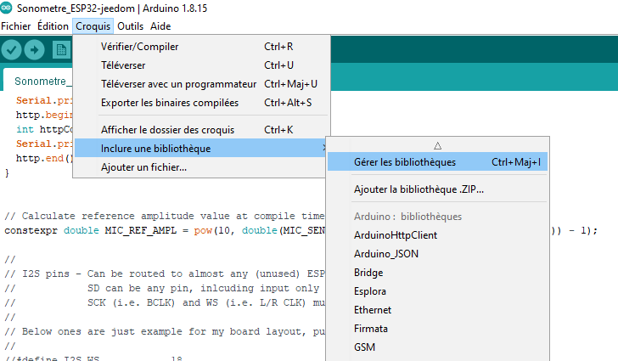The image size is (618, 361).
Task: Choose Ajouter la bibliothèque .ZIP...
Action: coord(437,189)
